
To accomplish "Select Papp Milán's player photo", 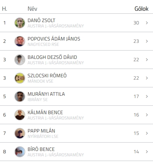I will click(20, 133).
